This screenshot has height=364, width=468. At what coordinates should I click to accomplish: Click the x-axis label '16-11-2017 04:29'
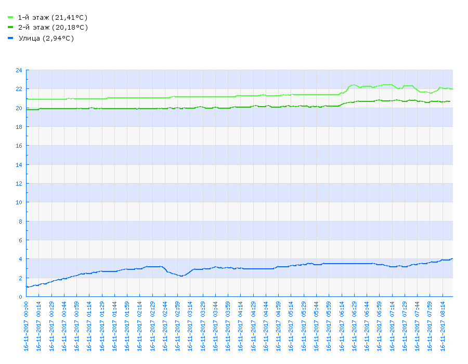click(x=253, y=326)
